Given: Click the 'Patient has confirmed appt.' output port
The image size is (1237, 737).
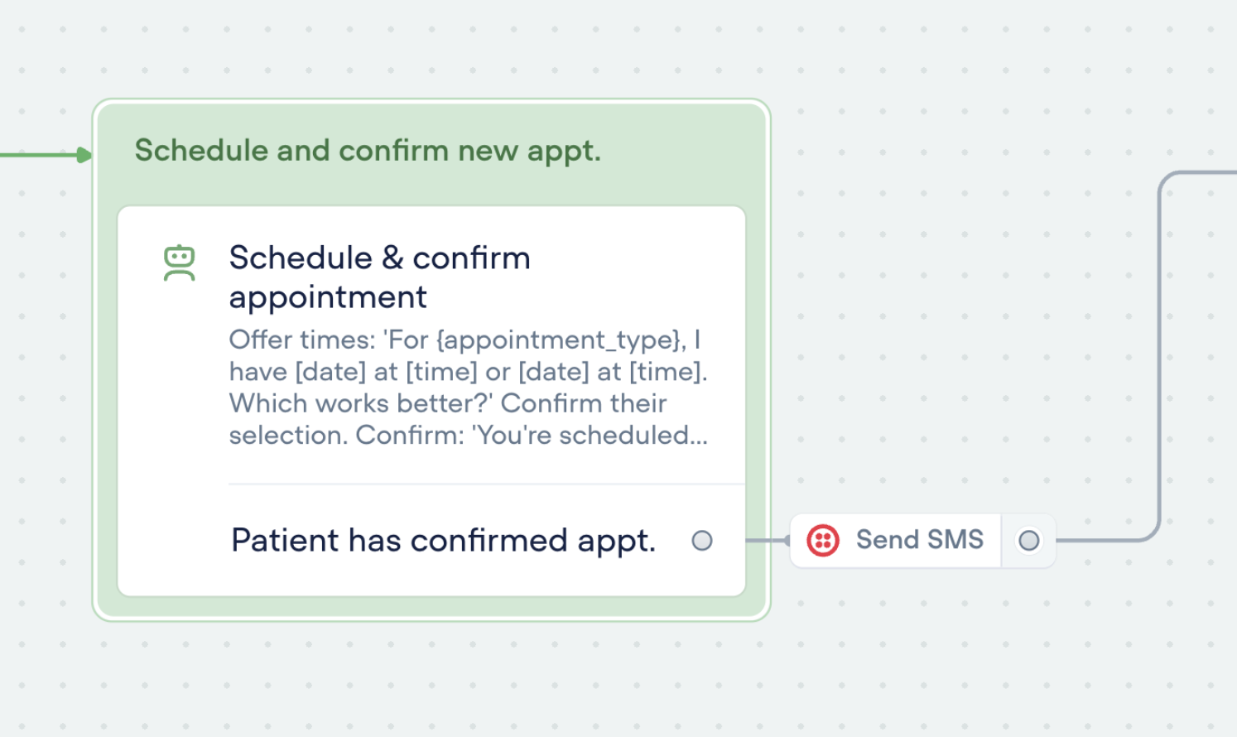Looking at the screenshot, I should (x=702, y=541).
